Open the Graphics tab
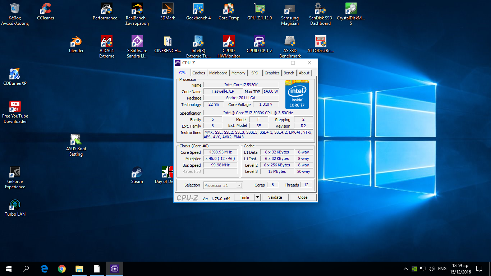This screenshot has width=491, height=276. pos(272,73)
